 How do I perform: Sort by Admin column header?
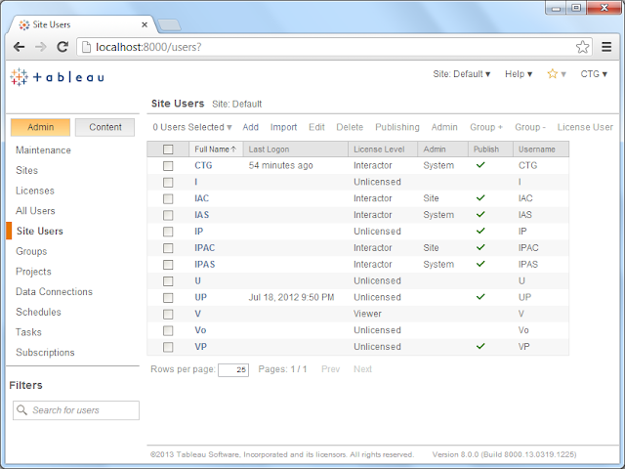point(442,149)
